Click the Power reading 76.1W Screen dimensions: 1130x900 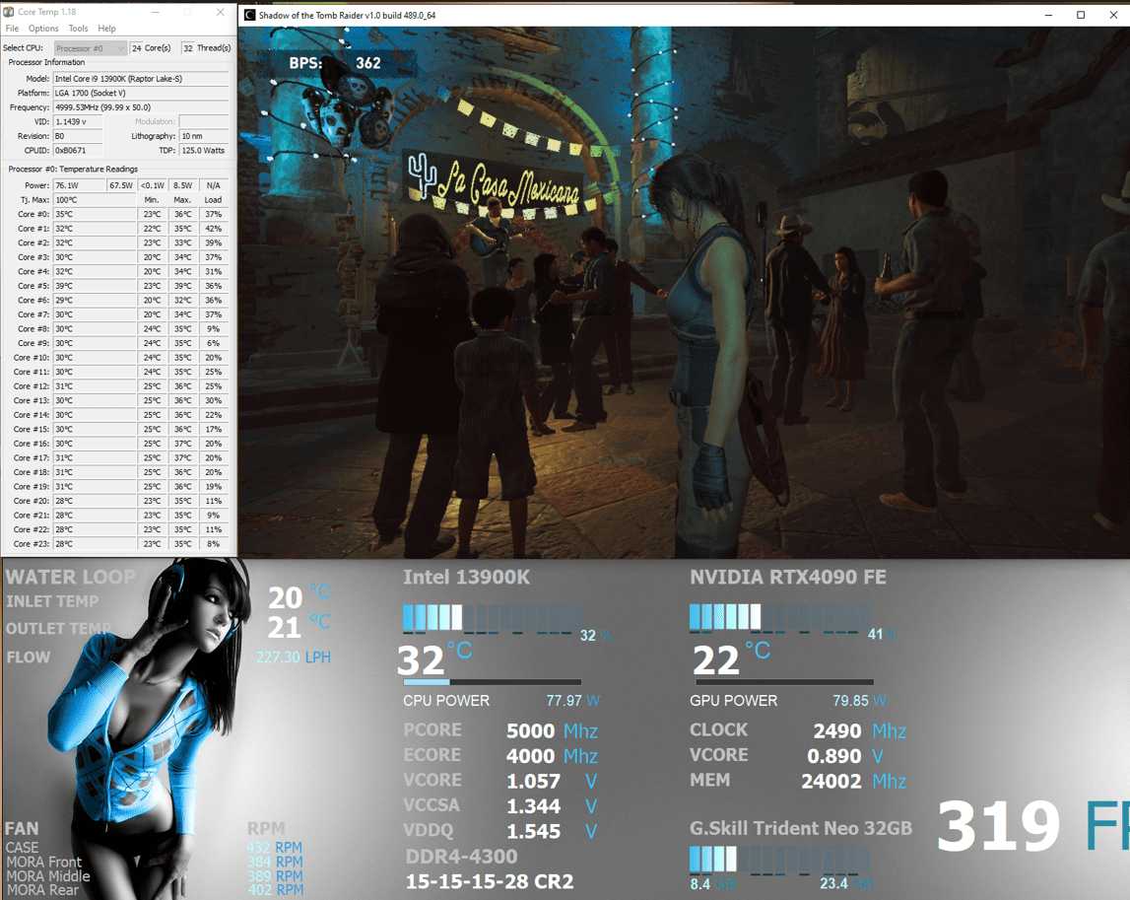[x=79, y=185]
